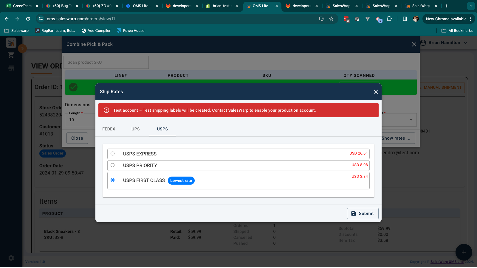Click the floating plus action button
The width and height of the screenshot is (477, 268).
464,252
